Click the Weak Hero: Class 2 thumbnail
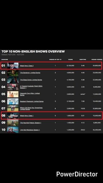 [x=13, y=66]
